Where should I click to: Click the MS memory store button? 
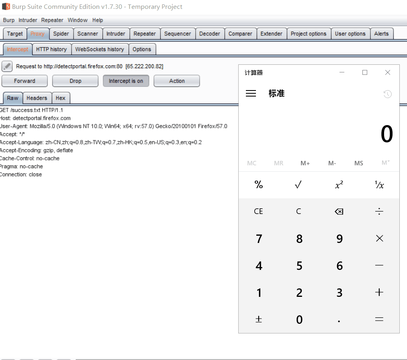click(x=359, y=163)
